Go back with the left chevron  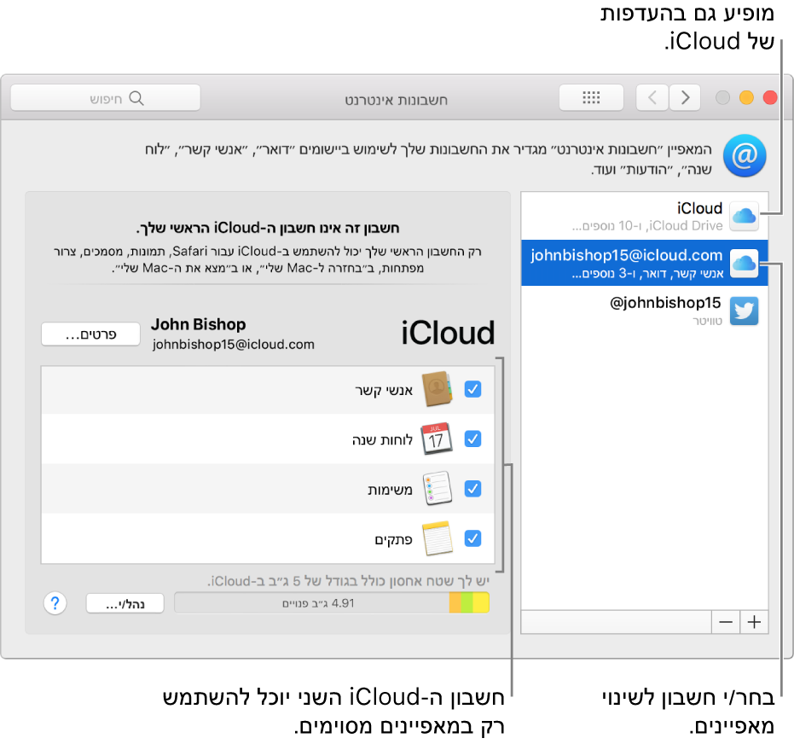coord(652,97)
